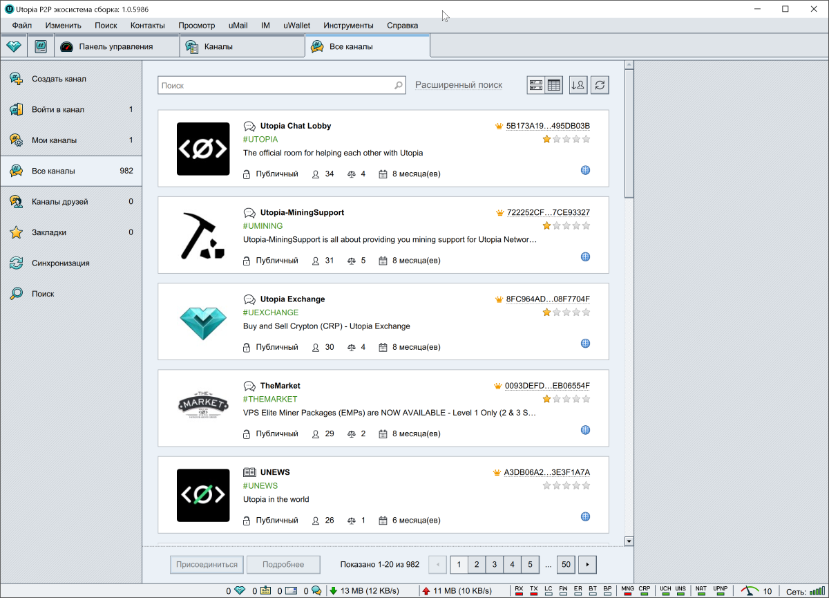Click the scrollbar up arrow
The image size is (829, 598).
tap(629, 66)
